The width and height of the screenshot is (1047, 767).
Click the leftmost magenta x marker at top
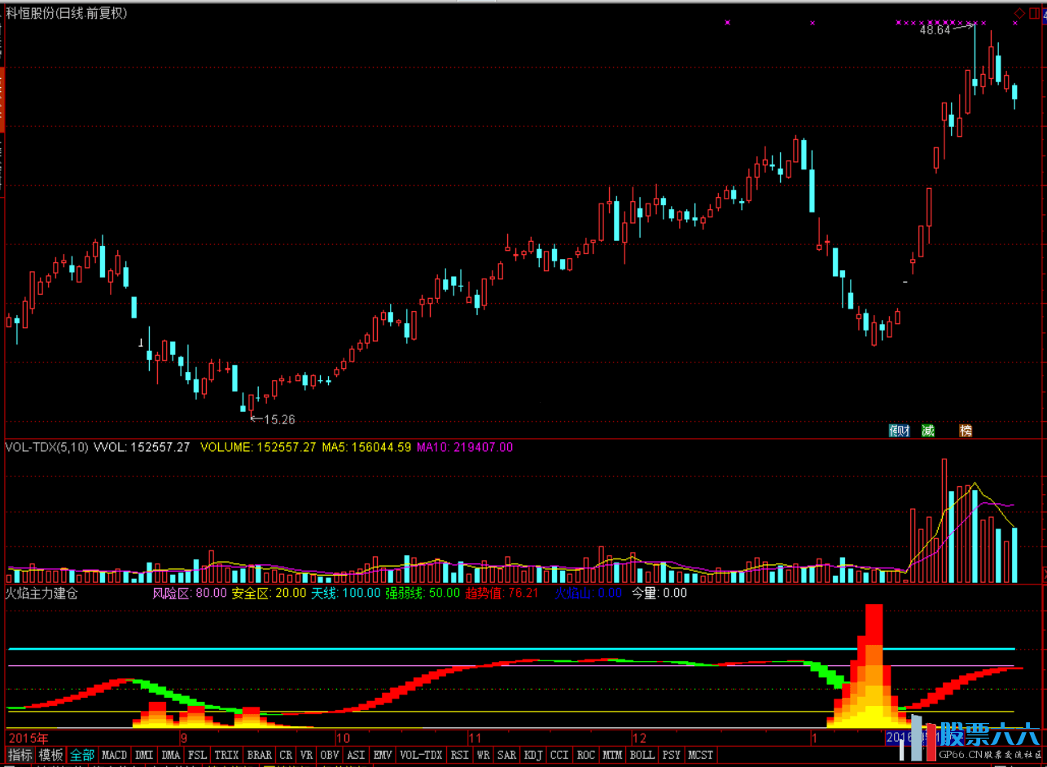point(727,23)
